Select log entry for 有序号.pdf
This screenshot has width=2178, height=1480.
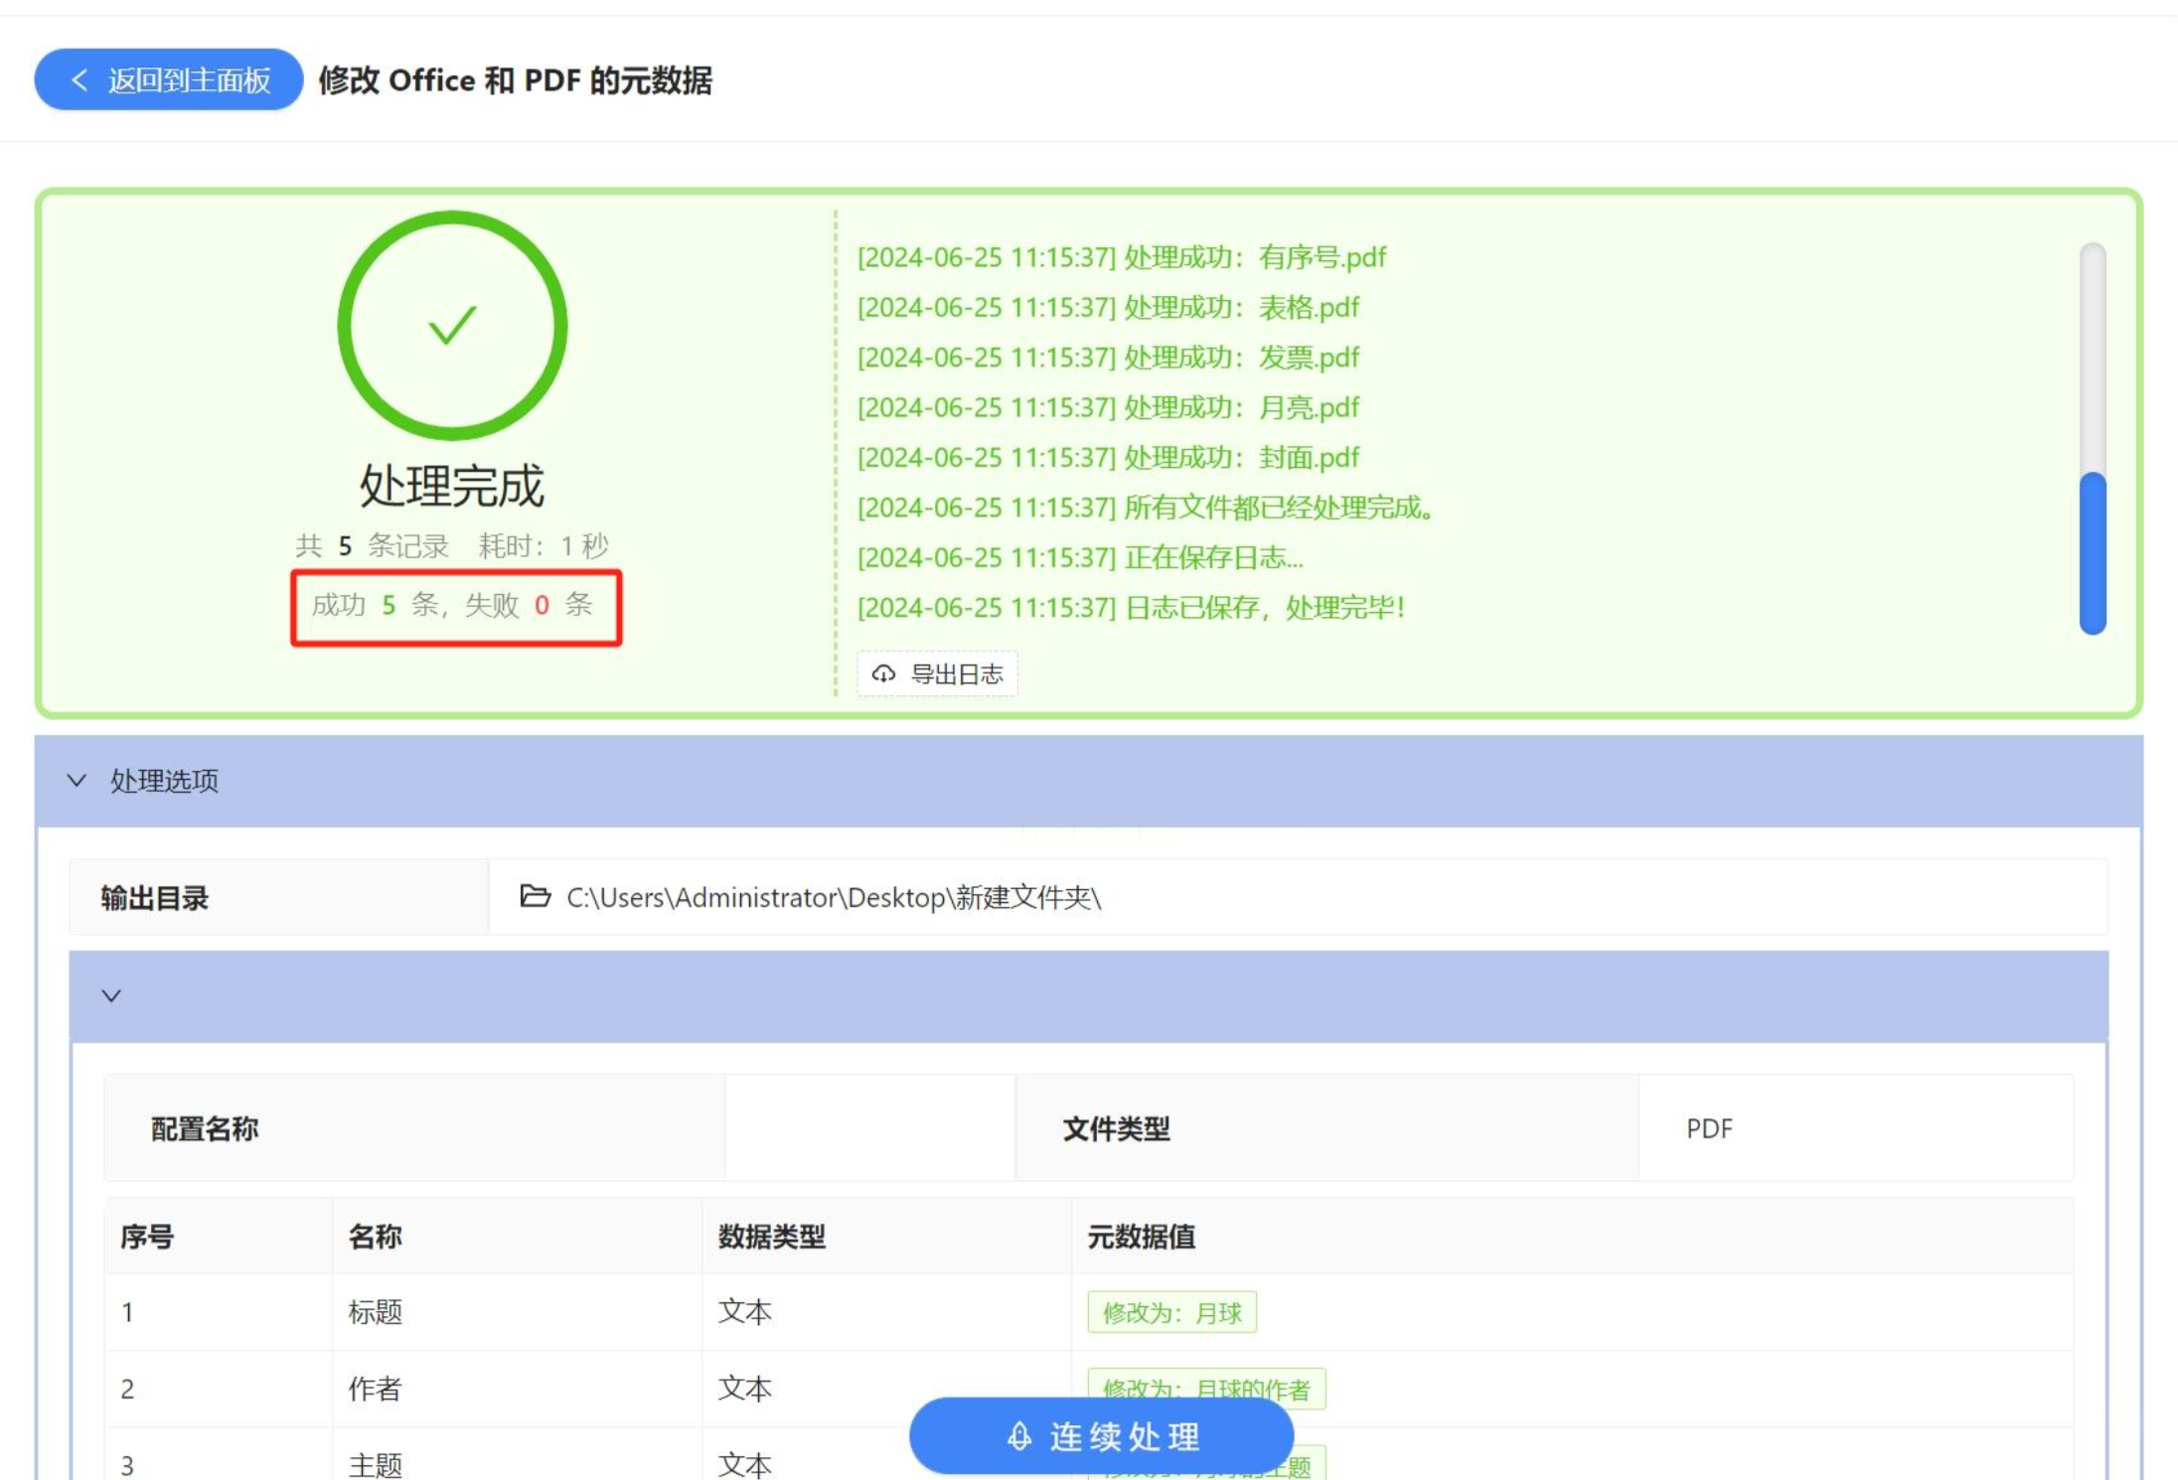[x=1121, y=257]
